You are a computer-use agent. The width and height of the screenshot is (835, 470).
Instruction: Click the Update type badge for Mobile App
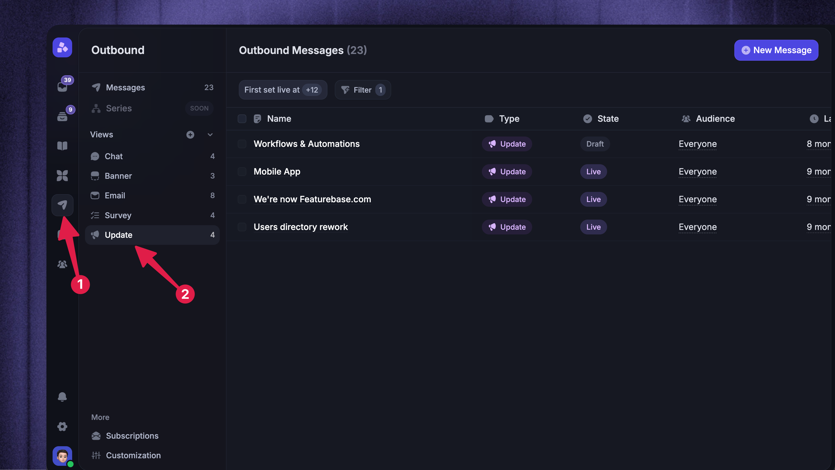tap(507, 171)
